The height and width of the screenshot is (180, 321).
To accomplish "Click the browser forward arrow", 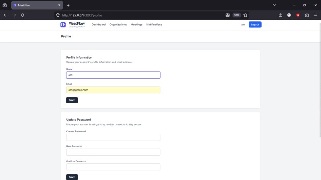I will coord(14,15).
